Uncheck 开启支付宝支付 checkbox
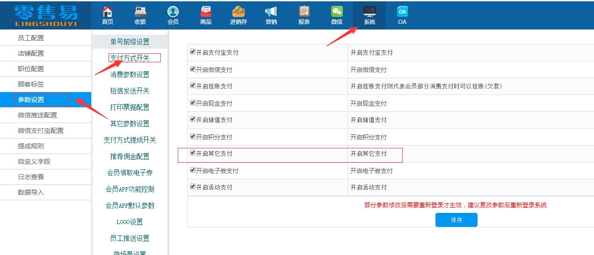This screenshot has height=255, width=594. pyautogui.click(x=193, y=52)
